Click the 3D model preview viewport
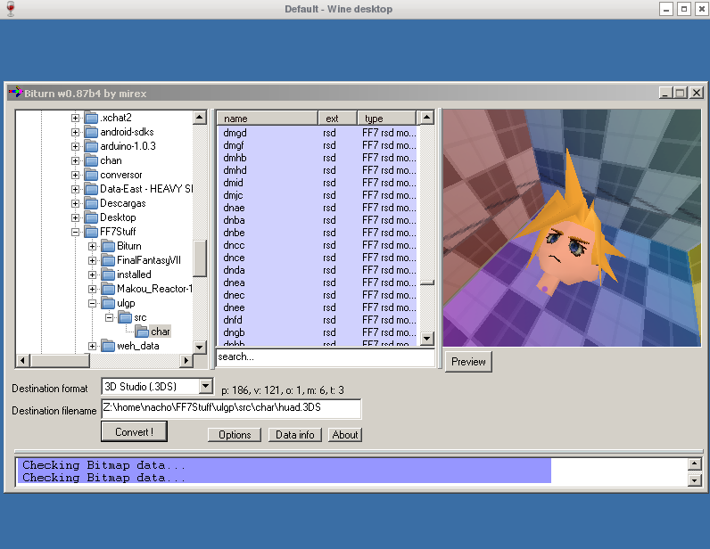 pos(572,228)
